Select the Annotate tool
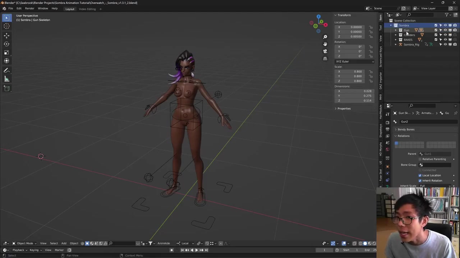Image resolution: width=460 pixels, height=258 pixels. click(x=6, y=71)
